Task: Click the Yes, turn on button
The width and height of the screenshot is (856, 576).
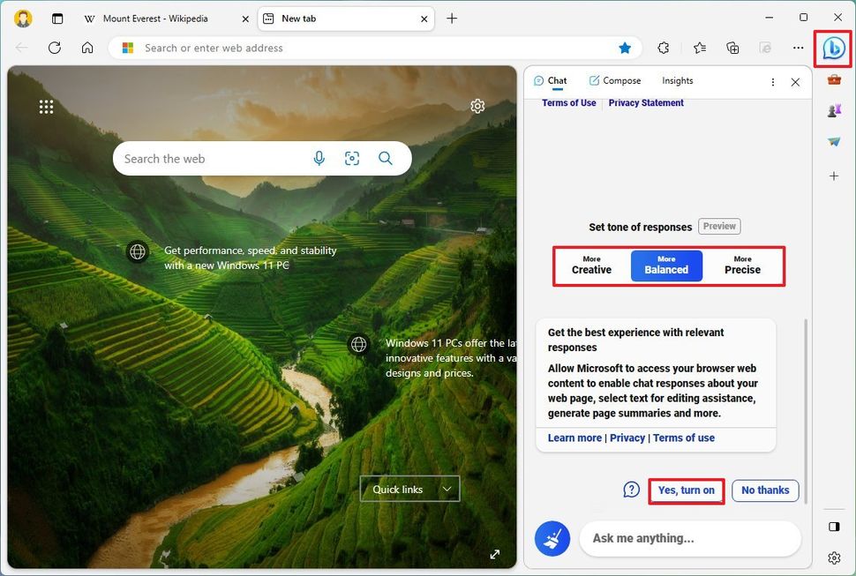Action: click(x=686, y=490)
